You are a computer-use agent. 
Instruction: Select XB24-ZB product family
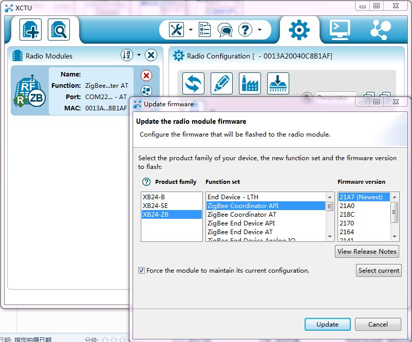coord(172,214)
